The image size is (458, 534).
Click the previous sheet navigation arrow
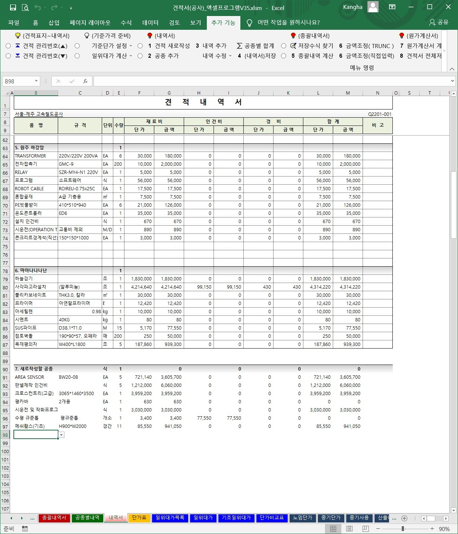(11, 518)
